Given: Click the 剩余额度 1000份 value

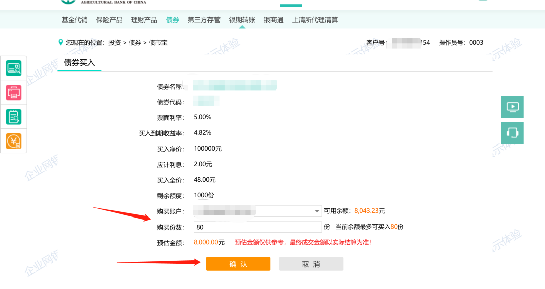Looking at the screenshot, I should tap(204, 195).
